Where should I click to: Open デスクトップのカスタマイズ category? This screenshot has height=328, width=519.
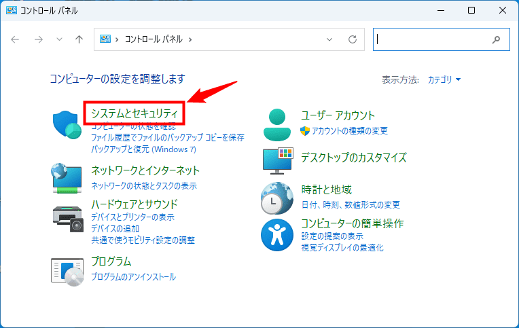pos(354,158)
